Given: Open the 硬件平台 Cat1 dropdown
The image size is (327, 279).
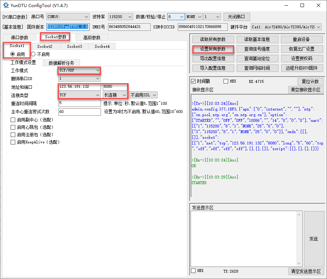Looking at the screenshot, I should tap(286, 27).
